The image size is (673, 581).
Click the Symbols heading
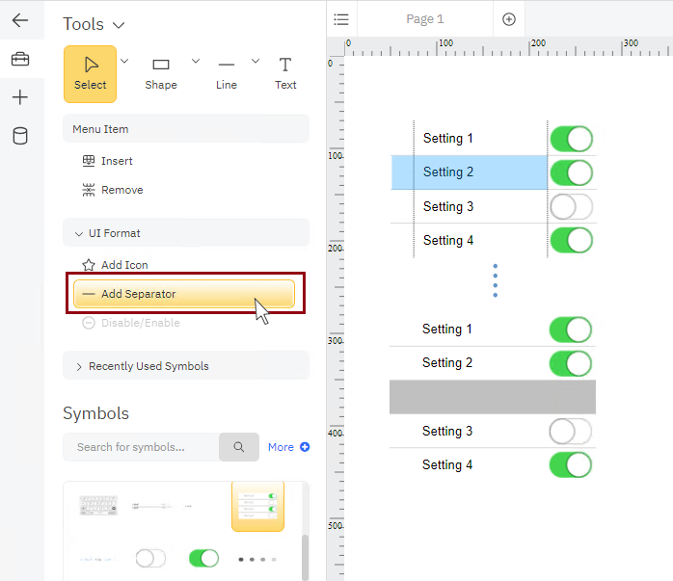coord(95,413)
